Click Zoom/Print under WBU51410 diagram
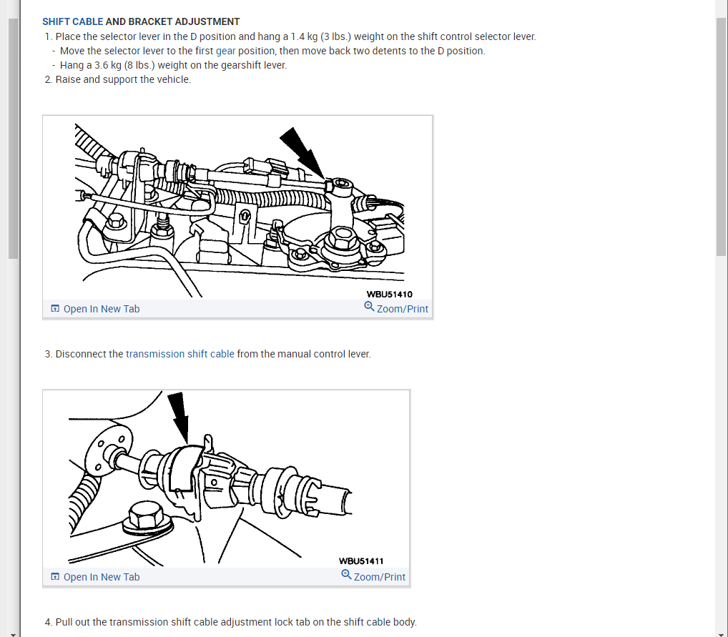 (402, 309)
